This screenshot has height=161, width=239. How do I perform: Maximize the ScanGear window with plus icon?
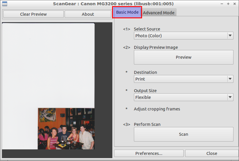[228, 4]
